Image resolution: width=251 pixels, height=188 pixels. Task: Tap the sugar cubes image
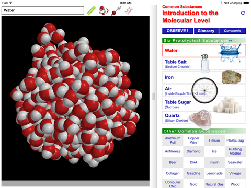pos(227,105)
